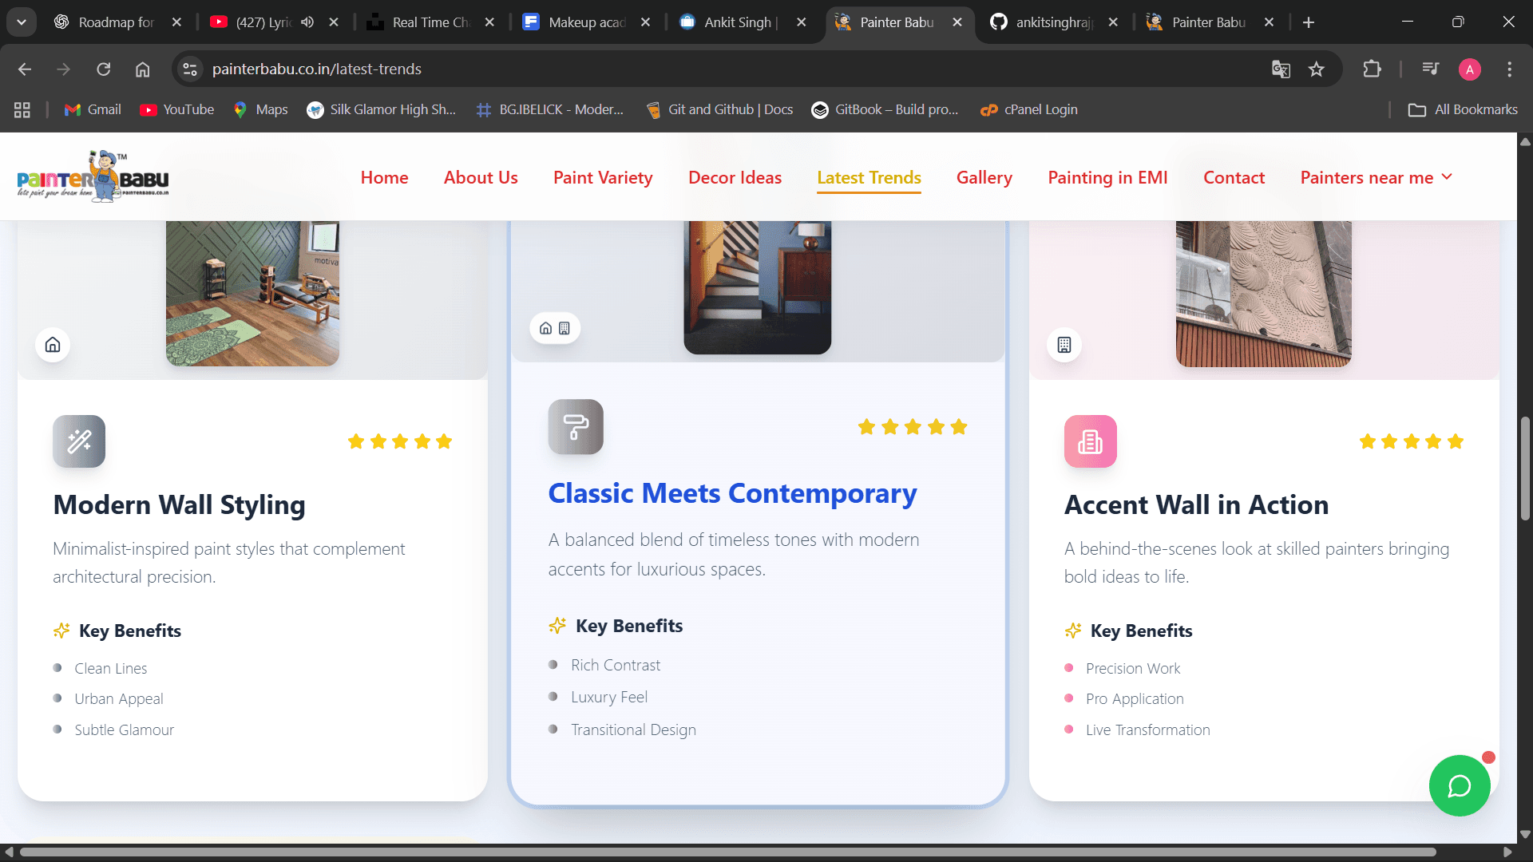Click the staircase interior thumbnail
This screenshot has width=1533, height=862.
pos(757,287)
